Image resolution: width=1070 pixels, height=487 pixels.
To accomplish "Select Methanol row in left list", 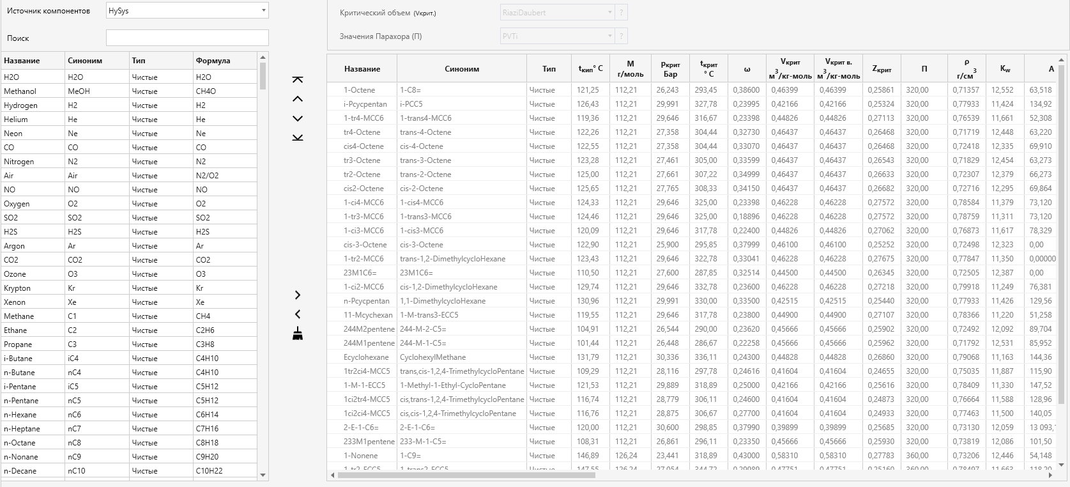I will [128, 91].
